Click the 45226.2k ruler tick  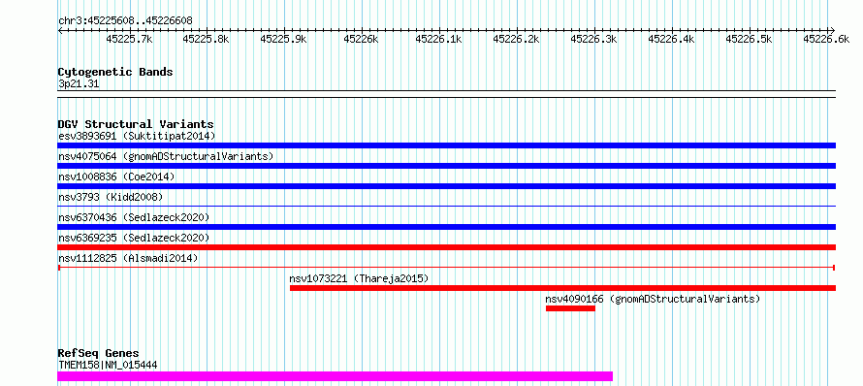pyautogui.click(x=517, y=39)
